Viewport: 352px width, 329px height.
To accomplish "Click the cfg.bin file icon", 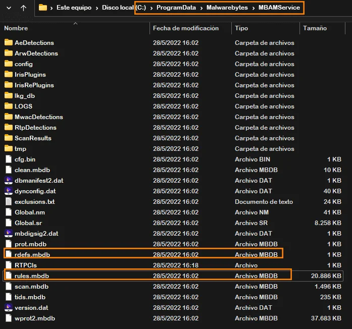I will [9, 159].
